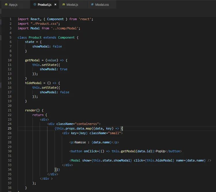Click the highlighted closing bracket on line 34

[56, 170]
